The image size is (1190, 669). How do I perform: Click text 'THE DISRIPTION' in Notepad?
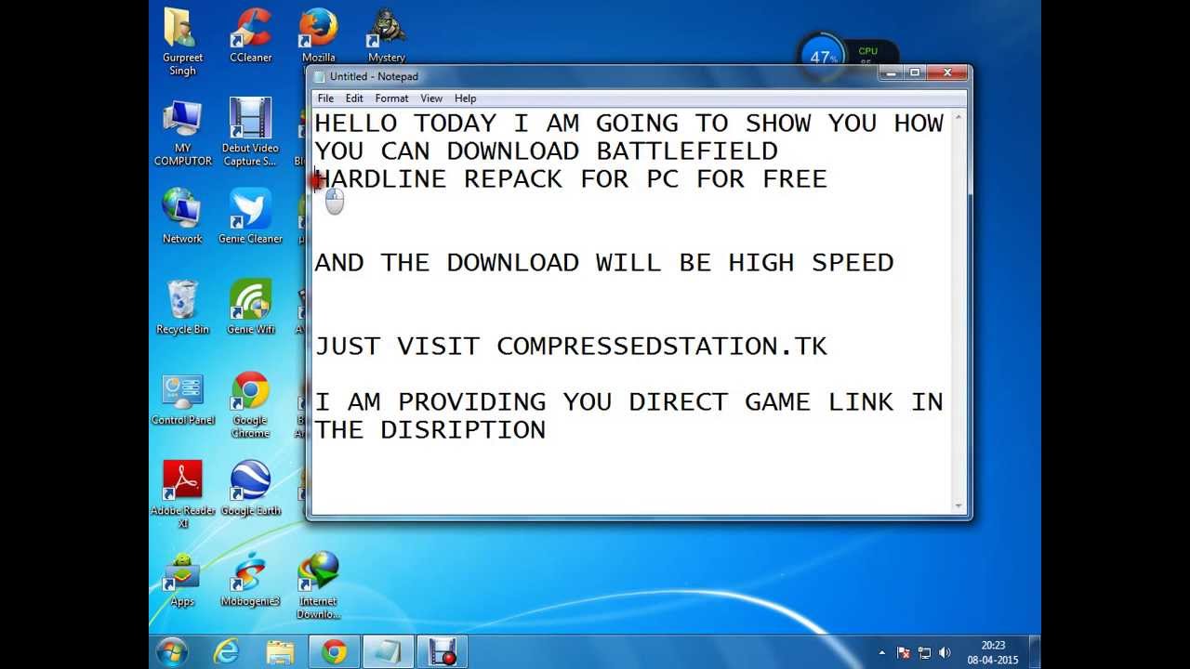click(430, 430)
